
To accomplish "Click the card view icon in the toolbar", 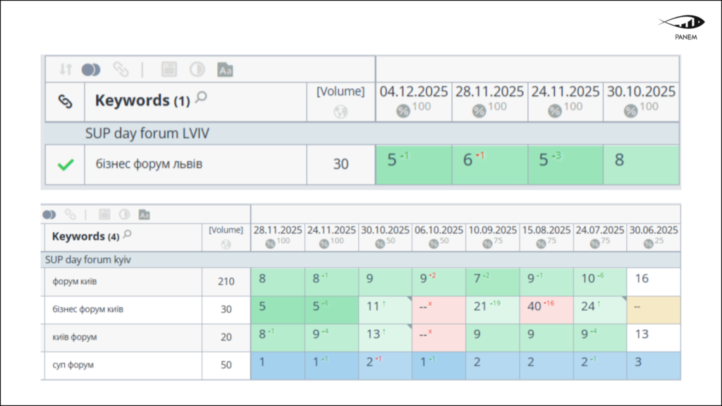I will (x=167, y=69).
